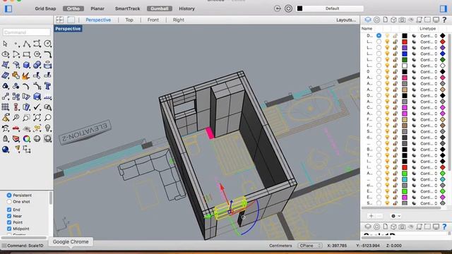Open the blue layer color swatch

(405, 54)
